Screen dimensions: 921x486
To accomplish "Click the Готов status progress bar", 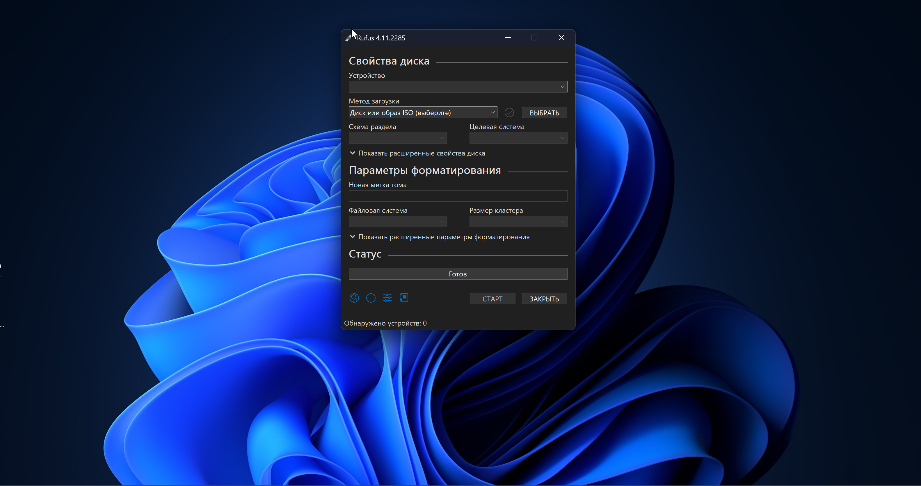I will click(x=458, y=274).
